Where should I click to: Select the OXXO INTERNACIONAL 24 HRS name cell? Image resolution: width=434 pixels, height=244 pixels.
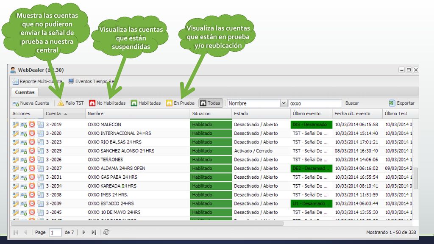point(138,133)
